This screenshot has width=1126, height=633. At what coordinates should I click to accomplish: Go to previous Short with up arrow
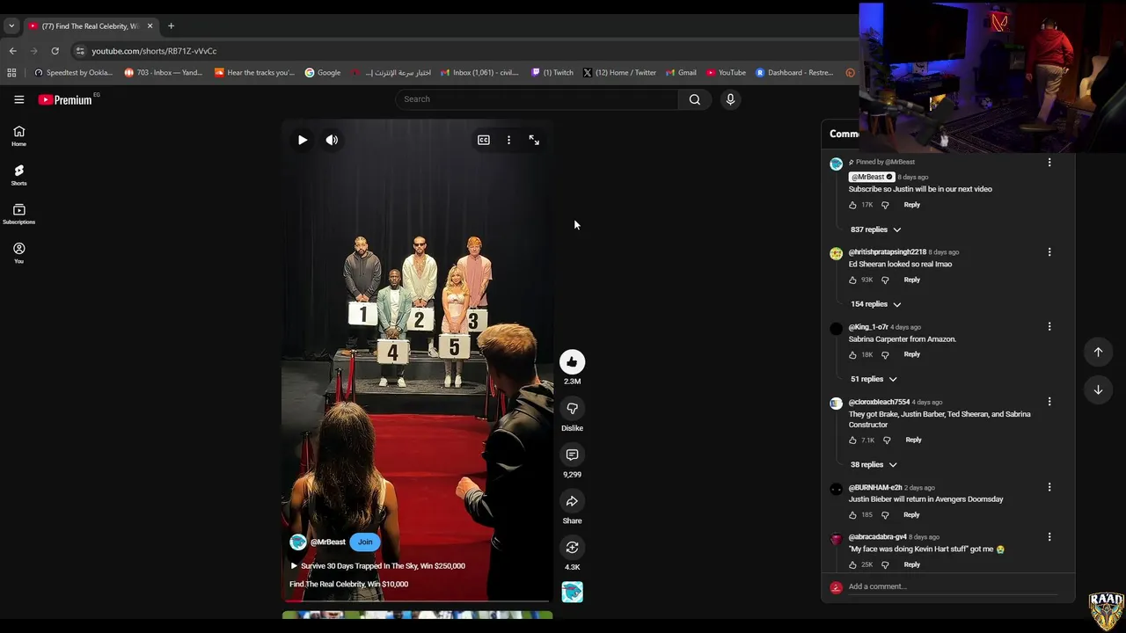tap(1098, 352)
